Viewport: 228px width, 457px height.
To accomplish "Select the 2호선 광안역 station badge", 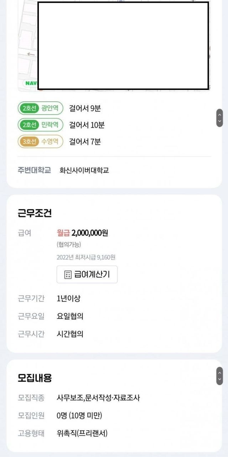I will coord(40,108).
